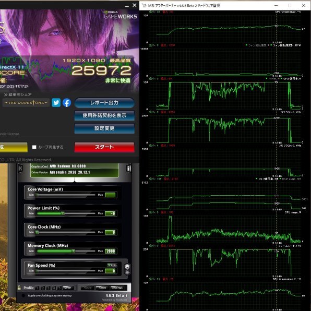Screen dimensions: 311x311
Task: Adjust Core Clock slider handle
Action: 37,232
